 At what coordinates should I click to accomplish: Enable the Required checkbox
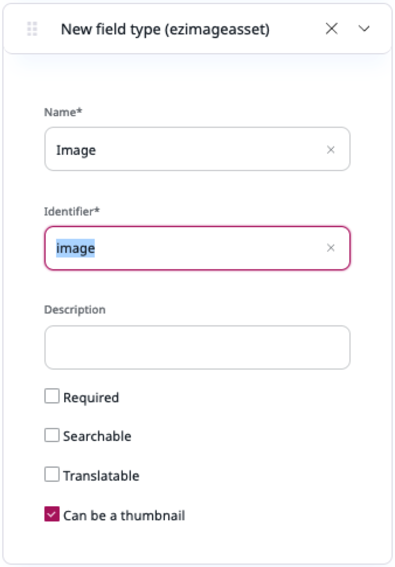pos(52,396)
